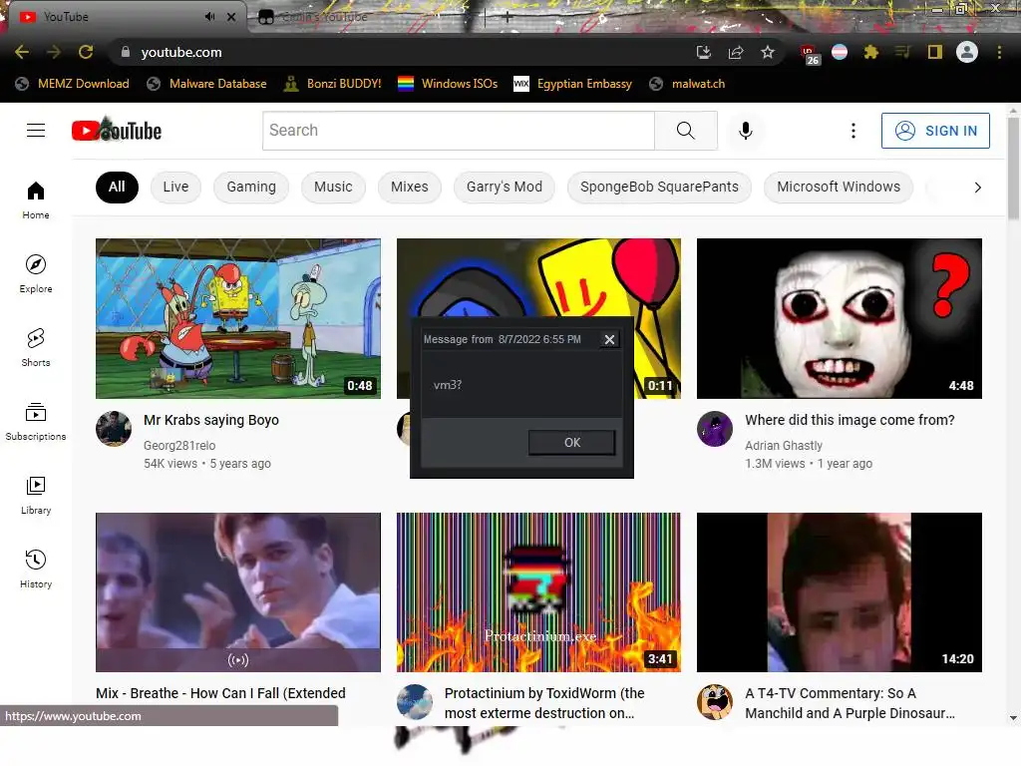Select the Music filter chip

click(333, 187)
